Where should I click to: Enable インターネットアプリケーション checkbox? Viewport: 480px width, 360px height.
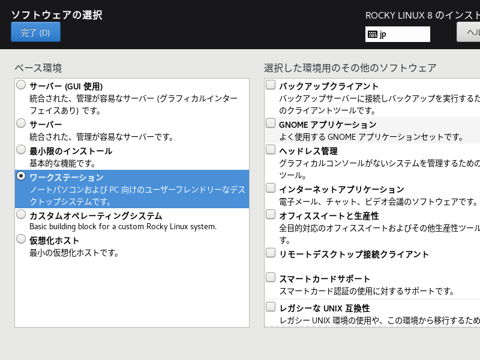271,188
